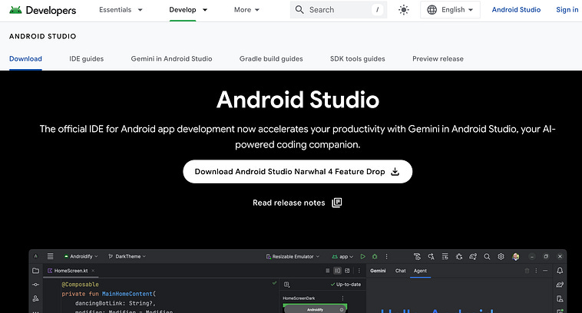Expand the Develop dropdown menu
The height and width of the screenshot is (313, 582).
click(188, 10)
